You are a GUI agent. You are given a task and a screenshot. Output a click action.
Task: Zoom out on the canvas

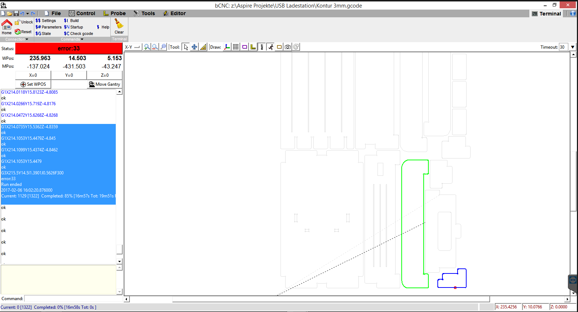click(x=155, y=47)
